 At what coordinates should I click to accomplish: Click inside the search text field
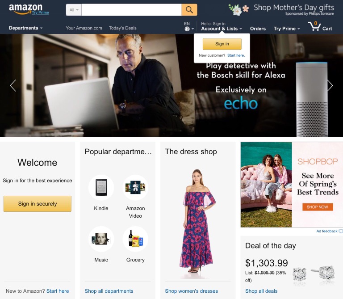[131, 10]
